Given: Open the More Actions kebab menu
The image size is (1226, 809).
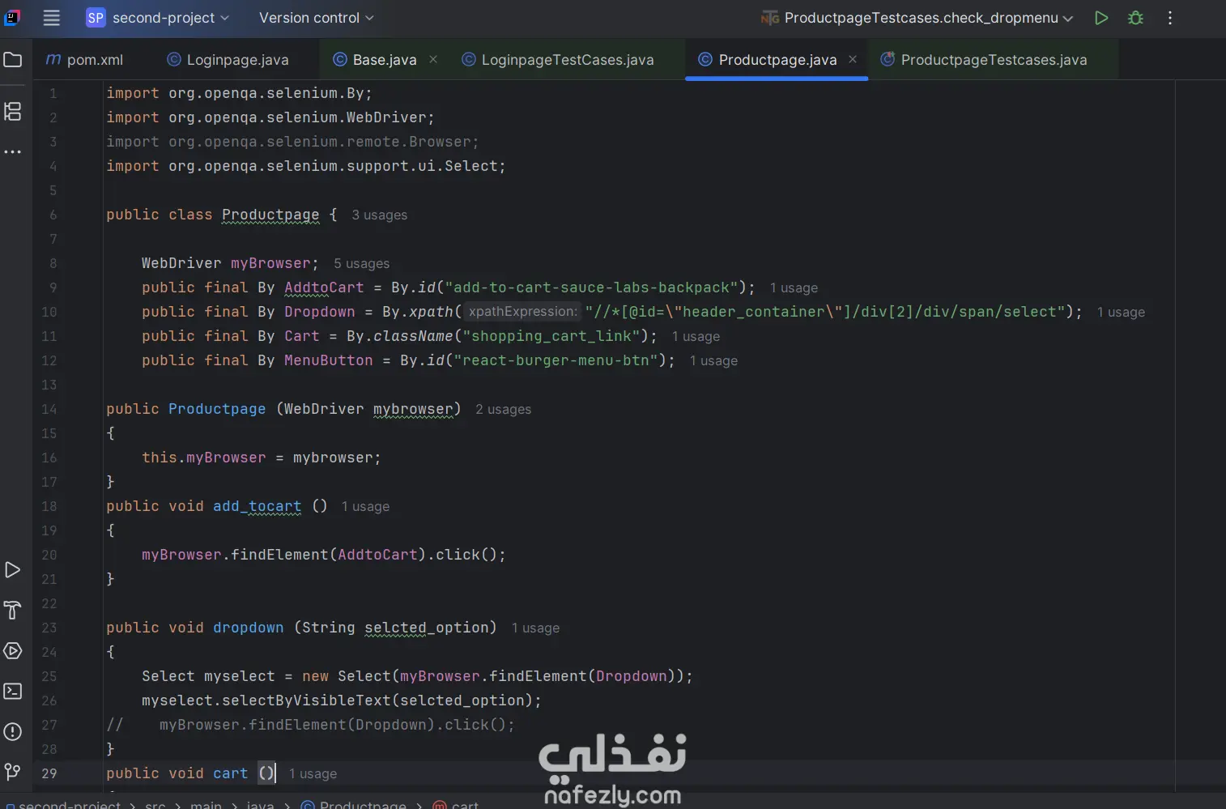Looking at the screenshot, I should (1170, 18).
